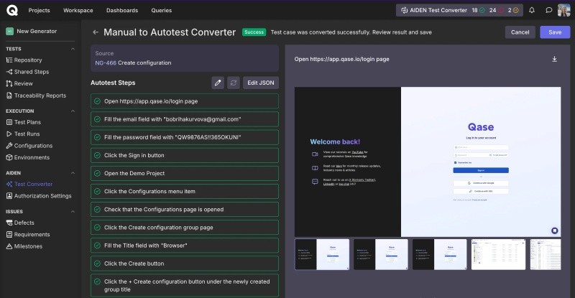Open the user avatar menu
575x298 pixels.
coord(564,10)
